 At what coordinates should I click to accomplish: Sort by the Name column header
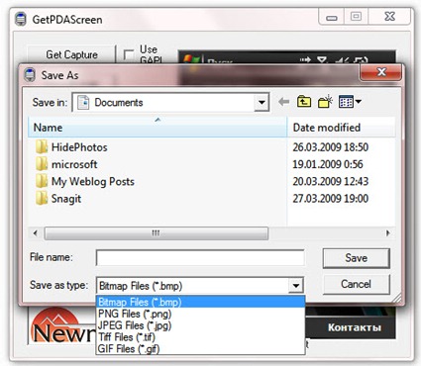click(x=158, y=128)
